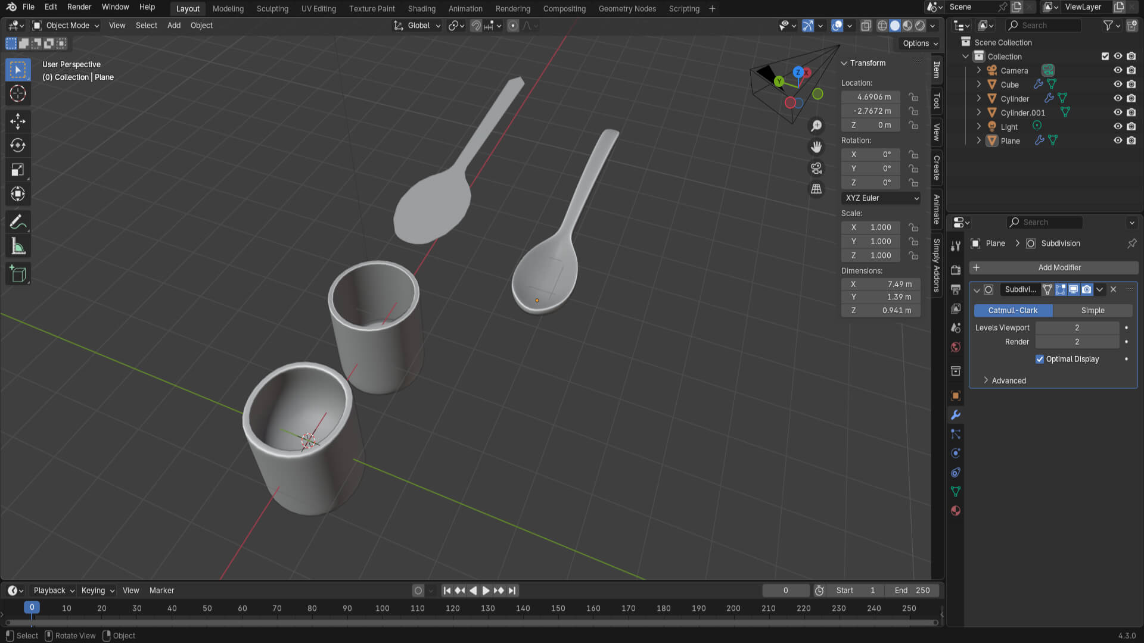Viewport: 1144px width, 643px height.
Task: Hide the Cylinder object in outliner
Action: coord(1118,98)
